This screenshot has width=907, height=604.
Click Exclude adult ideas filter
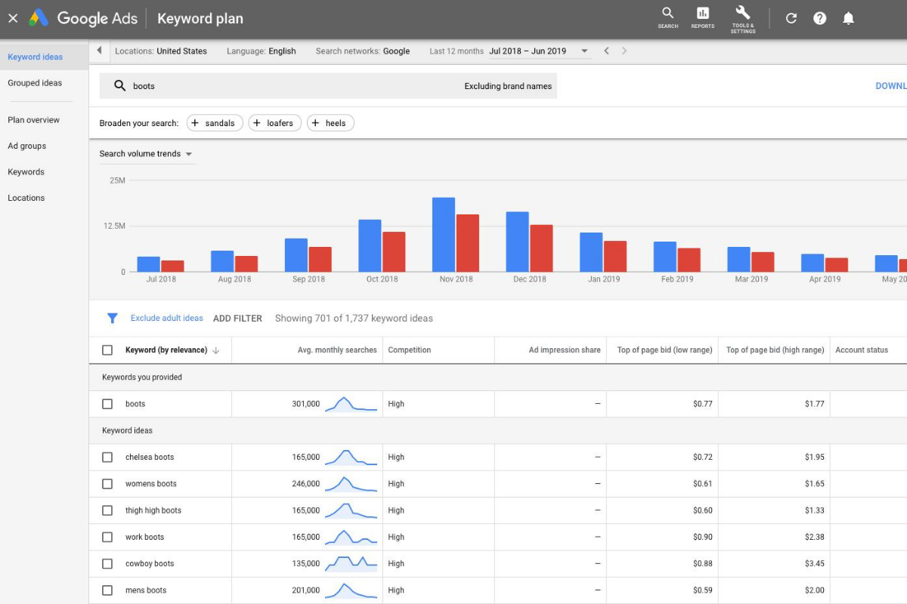(167, 318)
